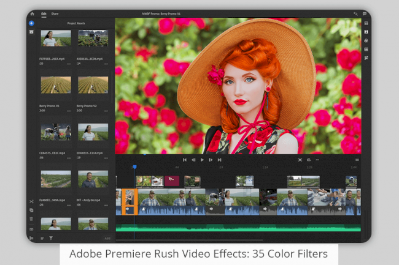This screenshot has width=399, height=265.
Task: Select the 43E853A...3CD6.mp4 thumbnail
Action: click(93, 39)
